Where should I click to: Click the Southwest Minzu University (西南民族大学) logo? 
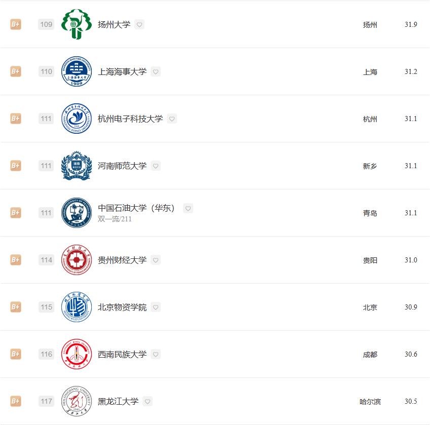(77, 354)
